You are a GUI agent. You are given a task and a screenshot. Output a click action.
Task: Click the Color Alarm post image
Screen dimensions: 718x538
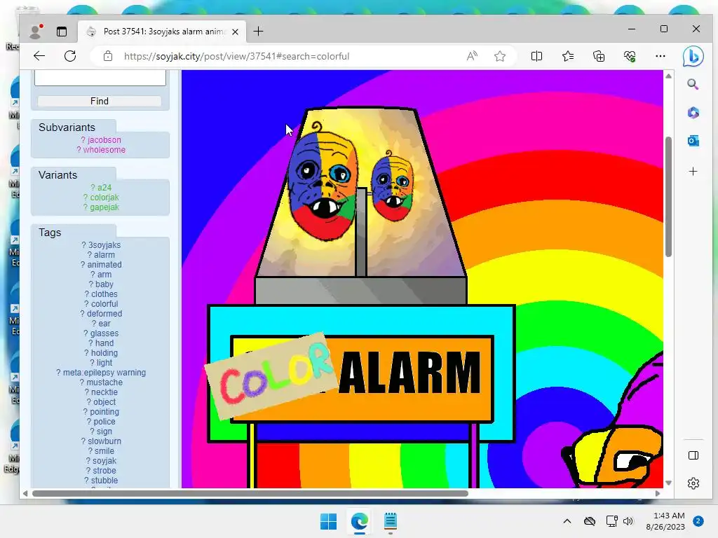(x=422, y=279)
